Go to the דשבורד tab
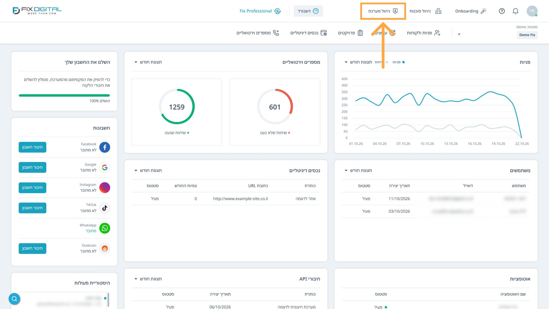This screenshot has height=309, width=549. pyautogui.click(x=308, y=11)
